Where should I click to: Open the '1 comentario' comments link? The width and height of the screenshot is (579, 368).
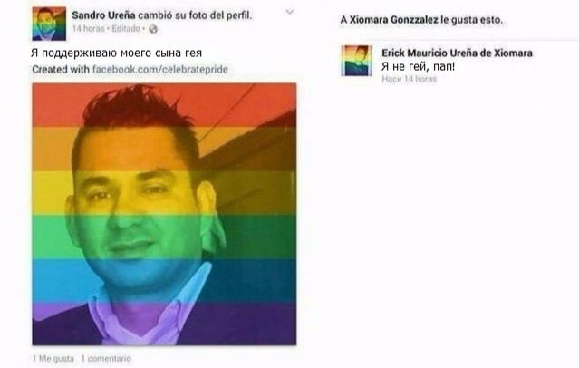tap(106, 358)
